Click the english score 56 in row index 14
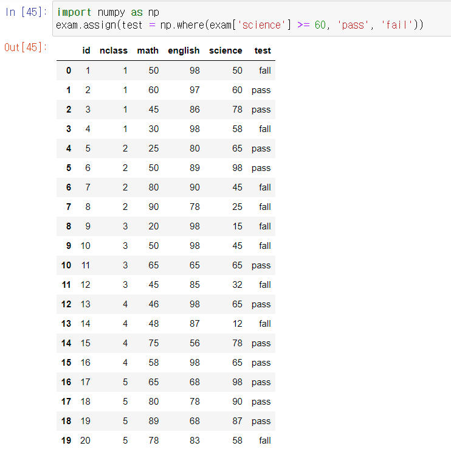The width and height of the screenshot is (451, 457). click(x=195, y=343)
